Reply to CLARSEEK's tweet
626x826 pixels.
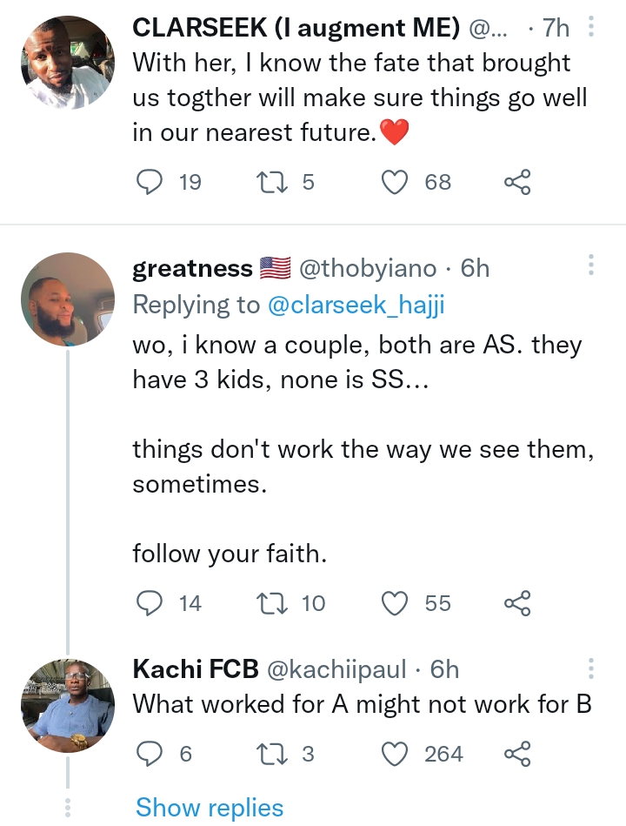[150, 182]
